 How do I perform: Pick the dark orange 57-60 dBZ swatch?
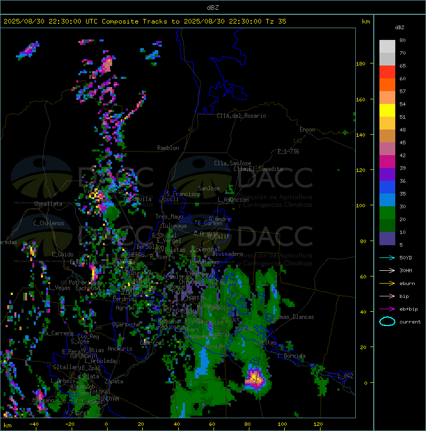click(387, 84)
